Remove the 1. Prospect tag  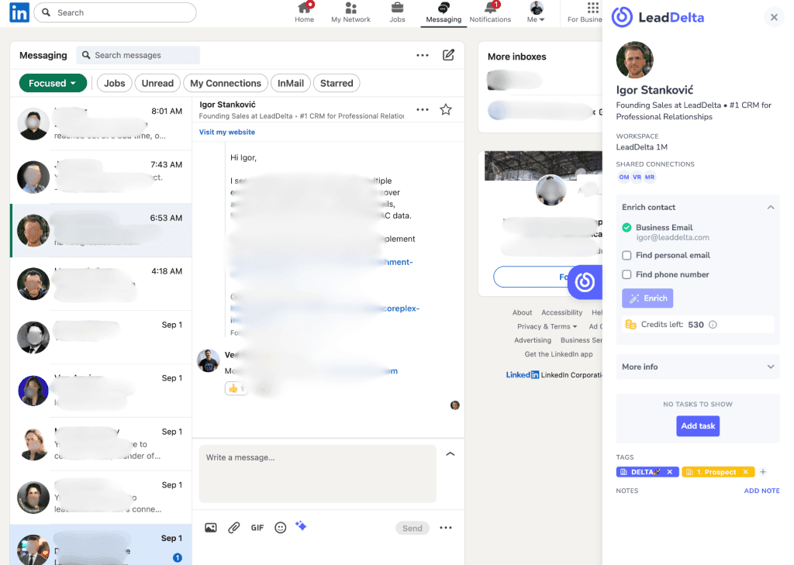click(745, 472)
